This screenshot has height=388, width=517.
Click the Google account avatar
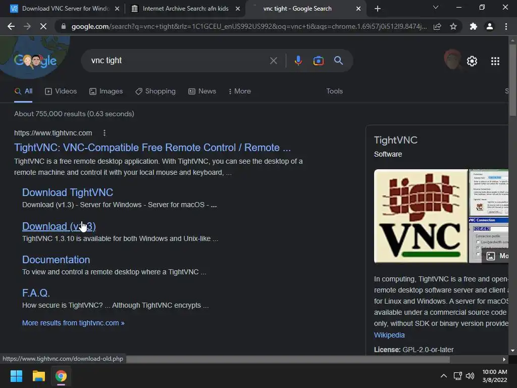[x=452, y=60]
